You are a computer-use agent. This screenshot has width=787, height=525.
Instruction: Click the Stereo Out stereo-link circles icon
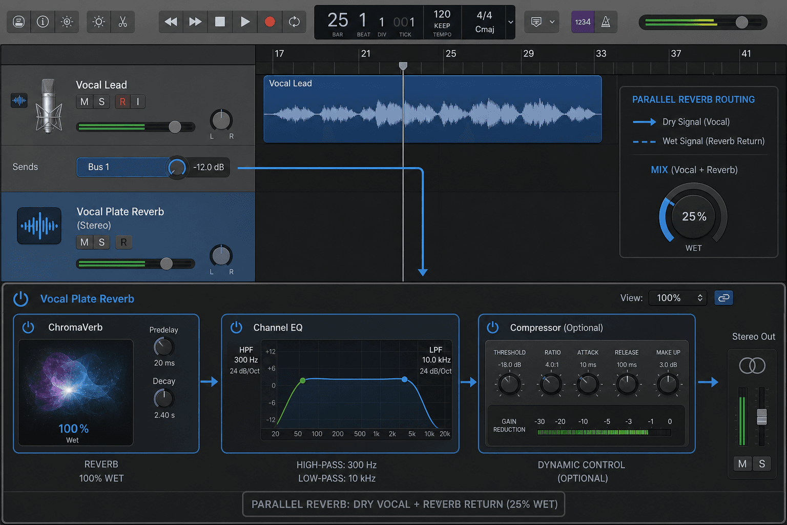pyautogui.click(x=752, y=366)
